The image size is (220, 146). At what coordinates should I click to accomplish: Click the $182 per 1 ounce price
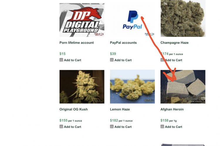click(x=121, y=120)
